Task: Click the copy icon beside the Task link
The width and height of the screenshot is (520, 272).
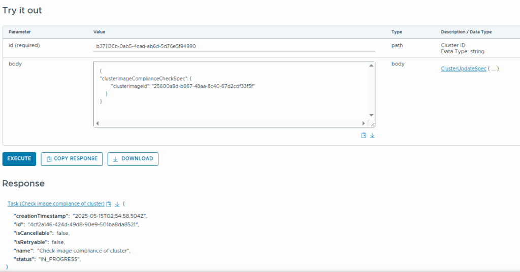Action: (109, 204)
